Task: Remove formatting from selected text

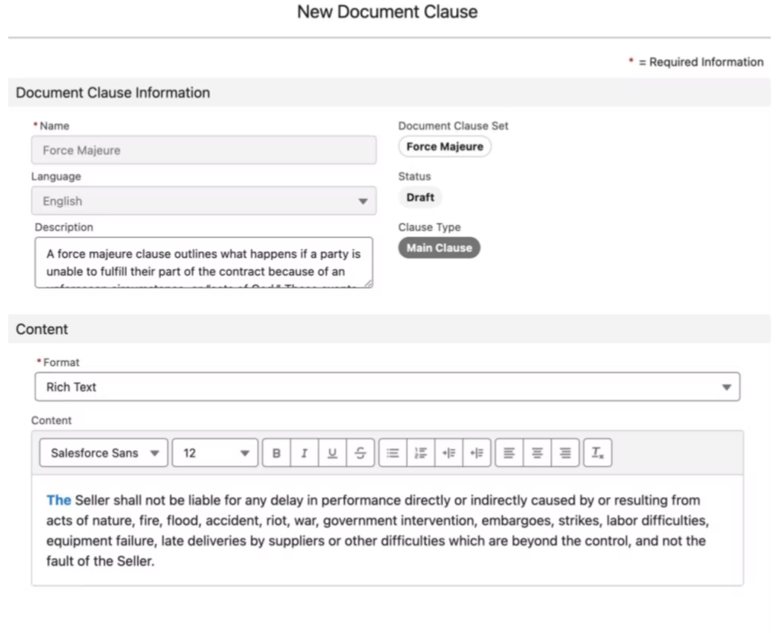Action: pos(597,453)
